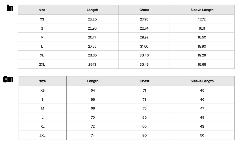Click the XS row in inches table
This screenshot has height=150, width=240.
(126, 19)
